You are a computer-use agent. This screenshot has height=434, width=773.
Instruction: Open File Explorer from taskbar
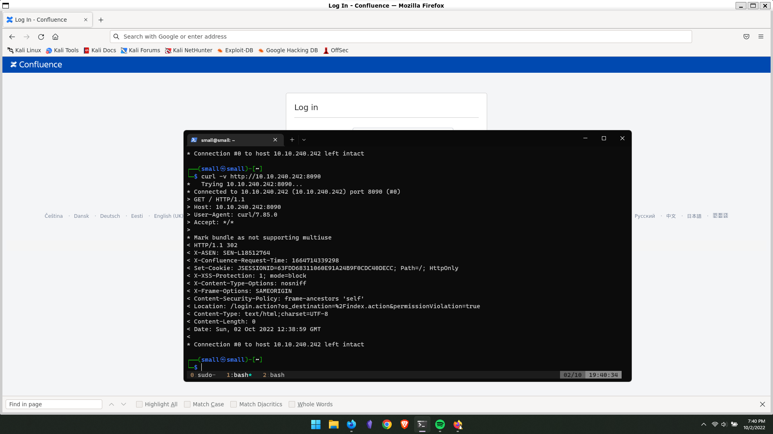coord(334,424)
